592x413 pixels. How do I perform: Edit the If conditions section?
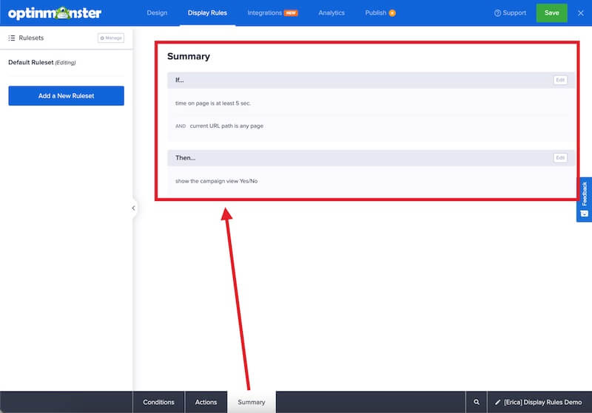(x=560, y=80)
